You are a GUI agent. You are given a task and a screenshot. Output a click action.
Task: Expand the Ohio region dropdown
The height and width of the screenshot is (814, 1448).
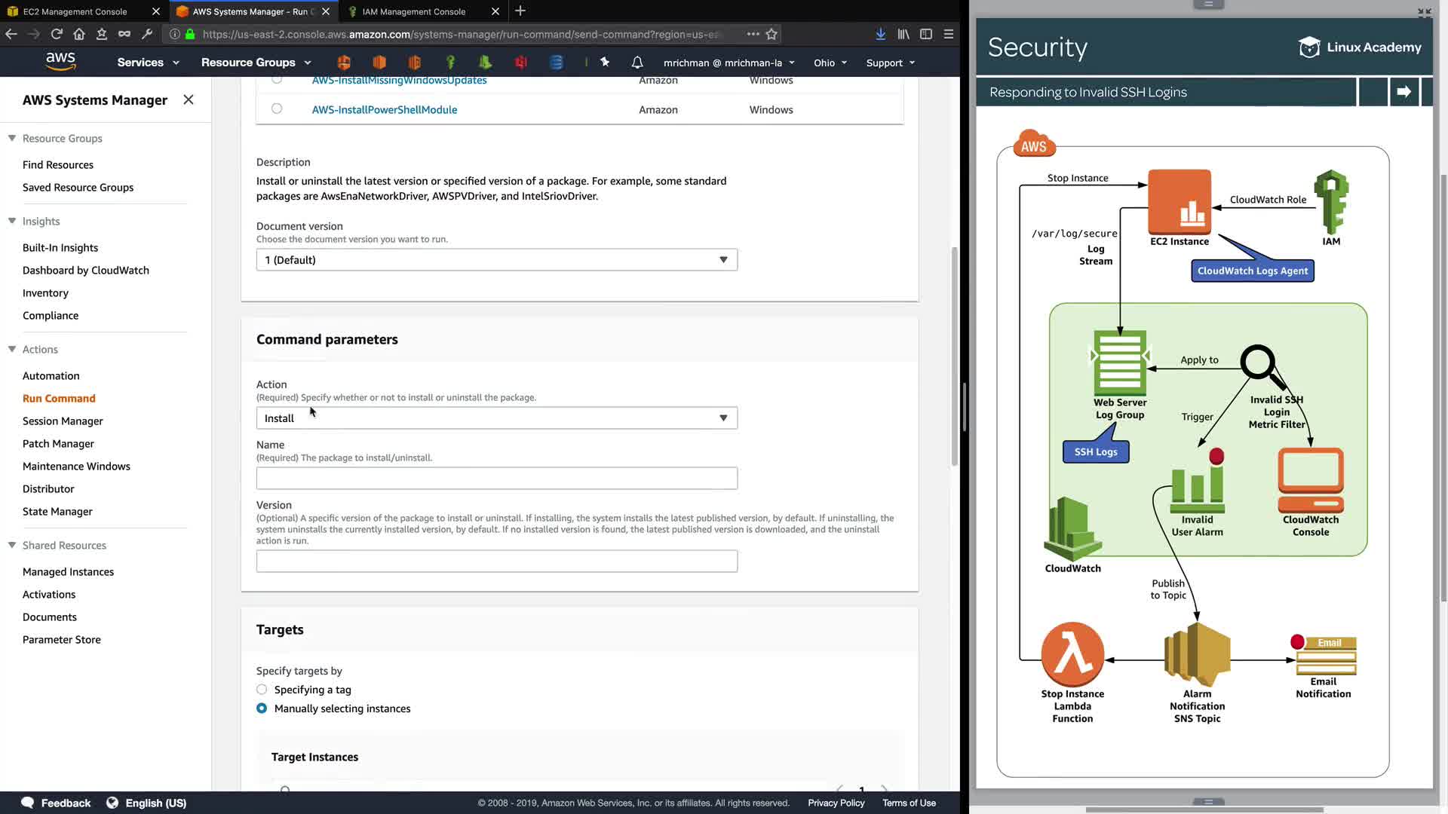[x=830, y=63]
